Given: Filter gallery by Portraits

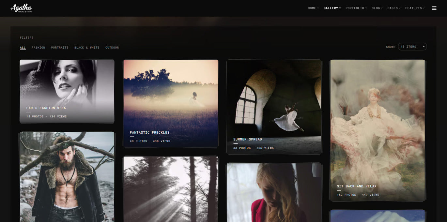Looking at the screenshot, I should [x=60, y=48].
